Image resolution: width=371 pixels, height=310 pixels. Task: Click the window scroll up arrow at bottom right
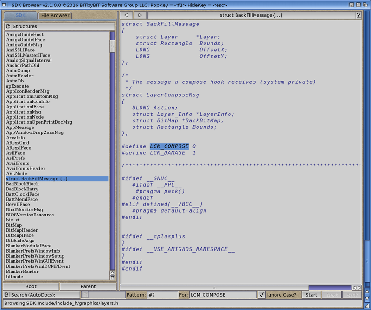pos(367,291)
